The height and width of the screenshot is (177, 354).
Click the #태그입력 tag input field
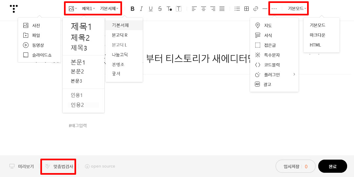pyautogui.click(x=78, y=126)
